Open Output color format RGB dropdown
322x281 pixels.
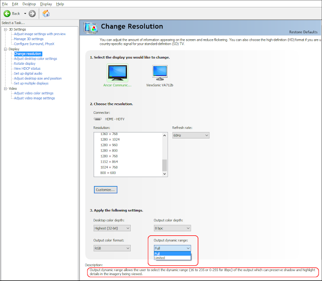click(x=112, y=248)
